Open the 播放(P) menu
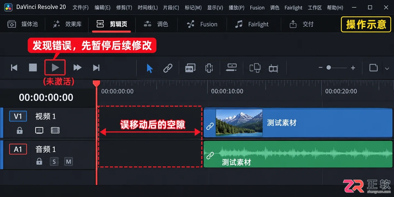The image size is (394, 197). point(236,8)
